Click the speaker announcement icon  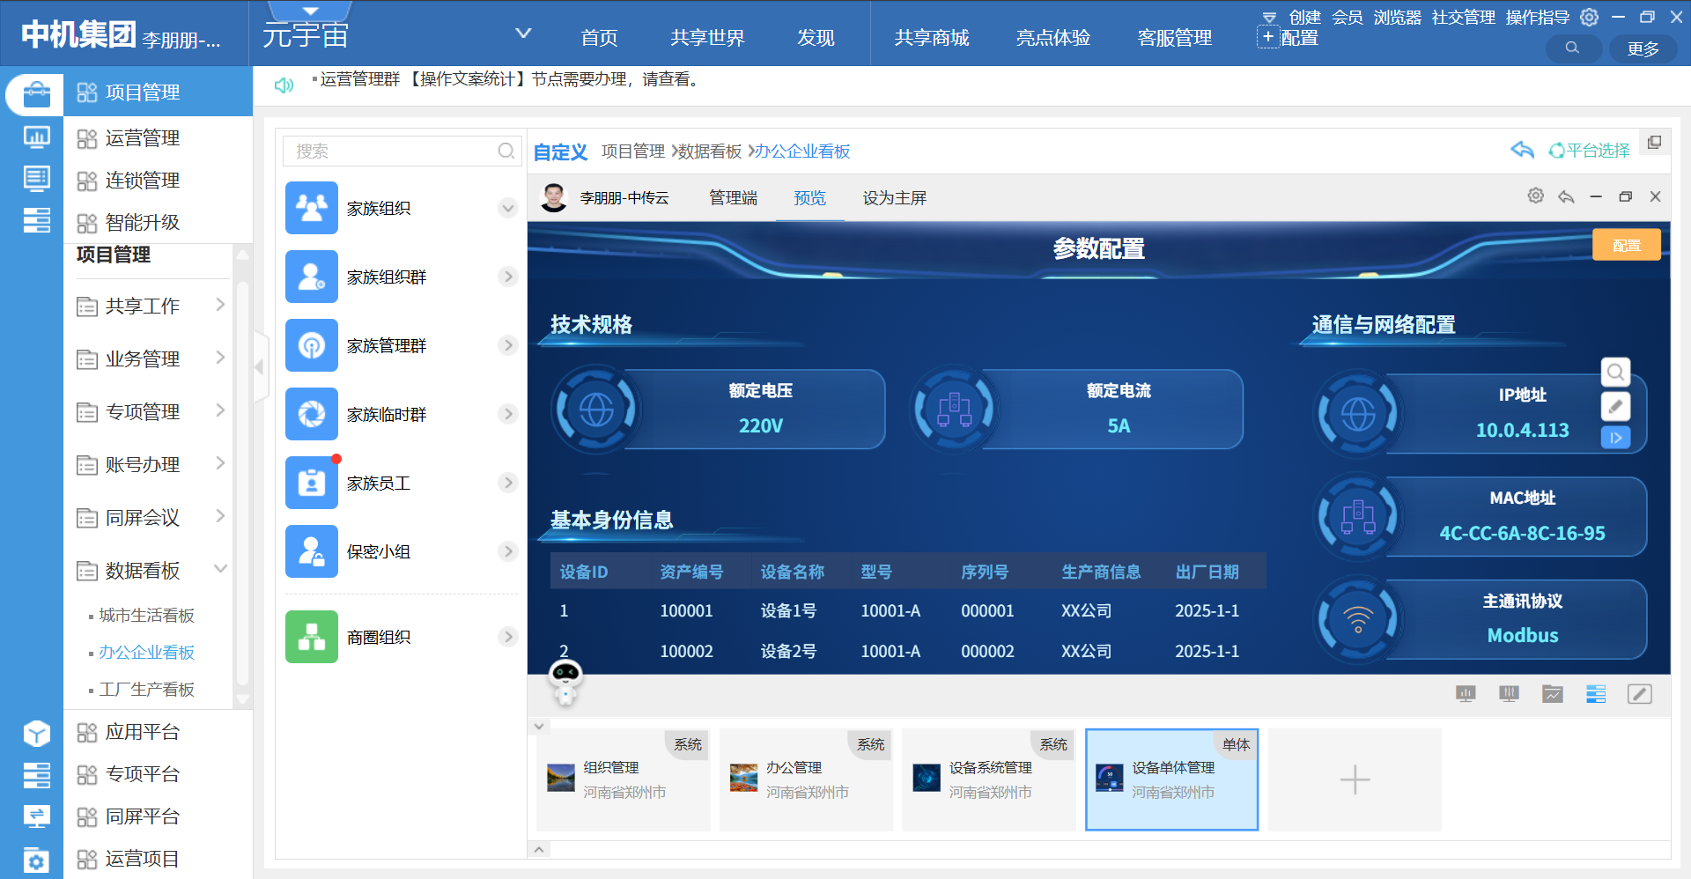coord(284,85)
